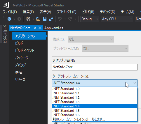Choose .NET Standard 1.6 from list
This screenshot has width=141, height=124.
95,115
